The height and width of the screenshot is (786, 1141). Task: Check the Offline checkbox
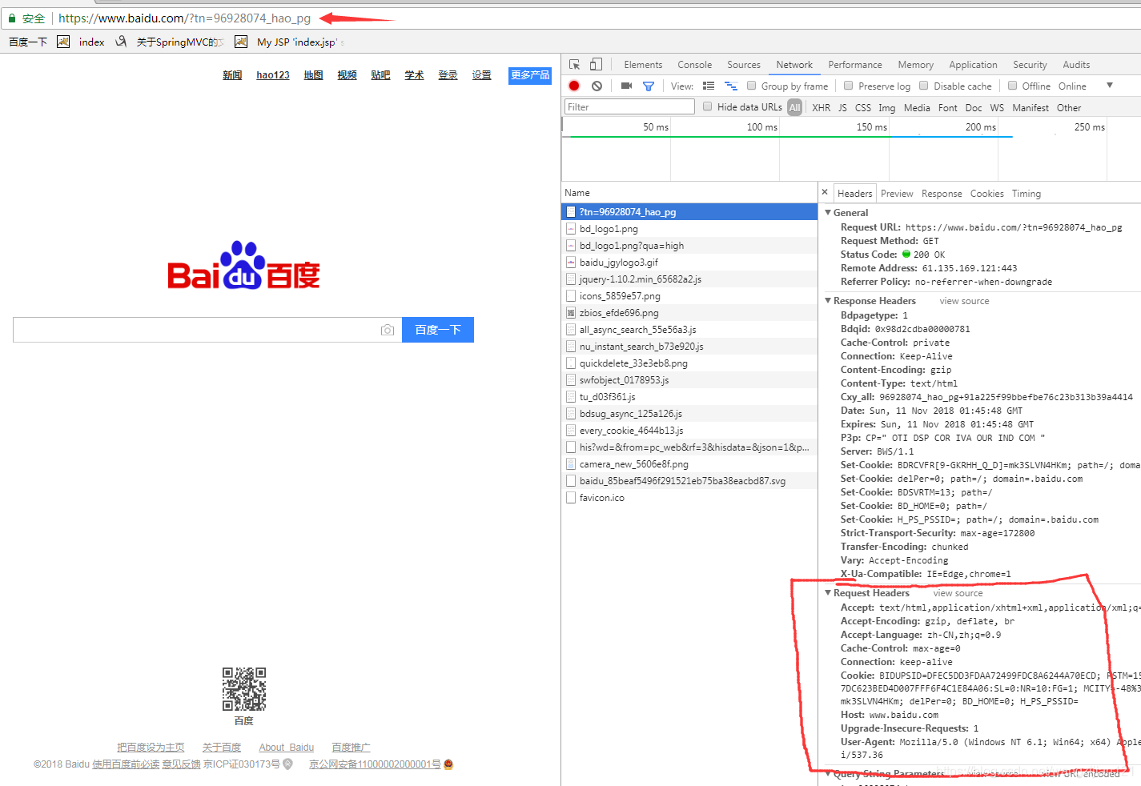[1012, 86]
